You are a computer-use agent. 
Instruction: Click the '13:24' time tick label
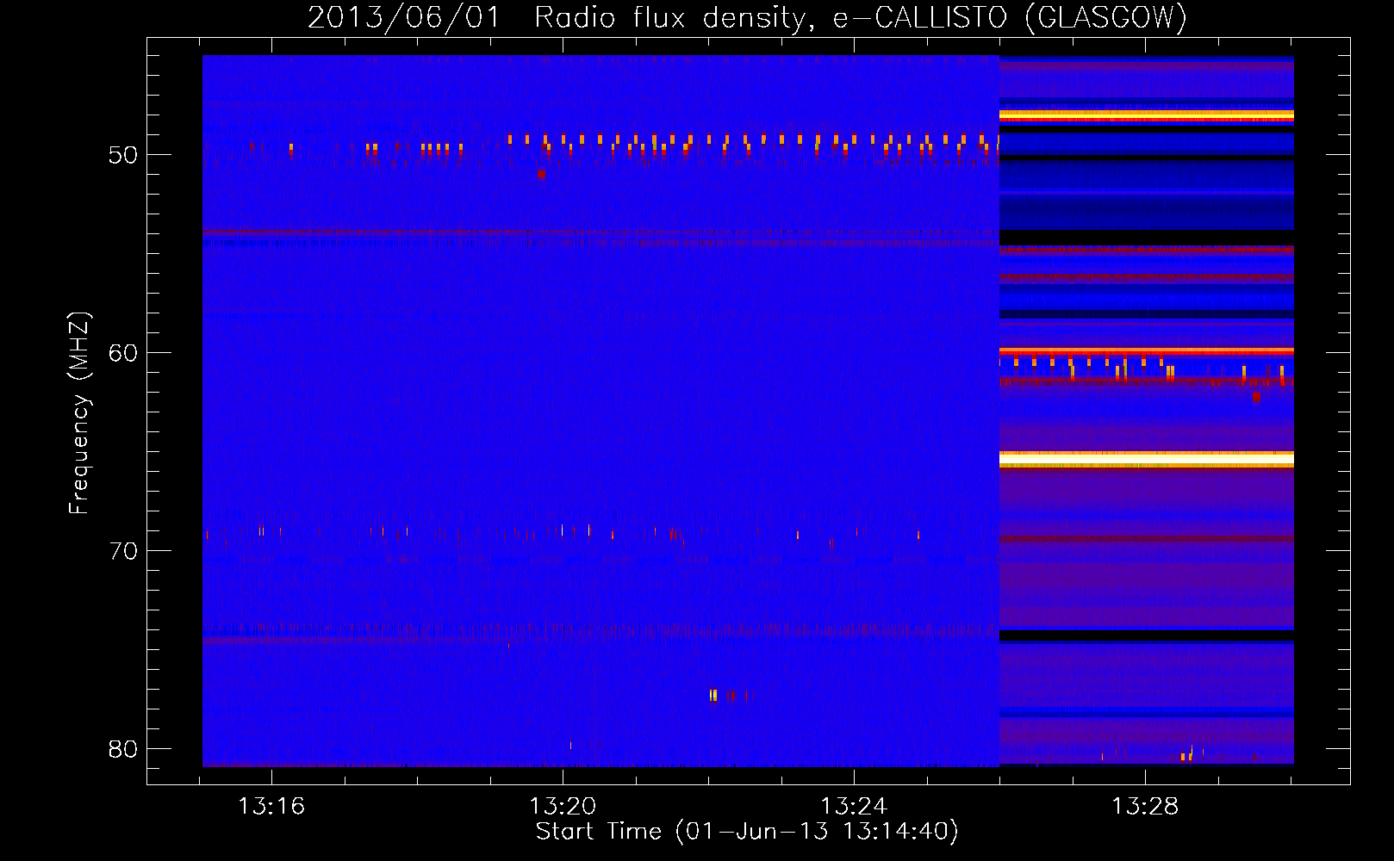tap(854, 807)
